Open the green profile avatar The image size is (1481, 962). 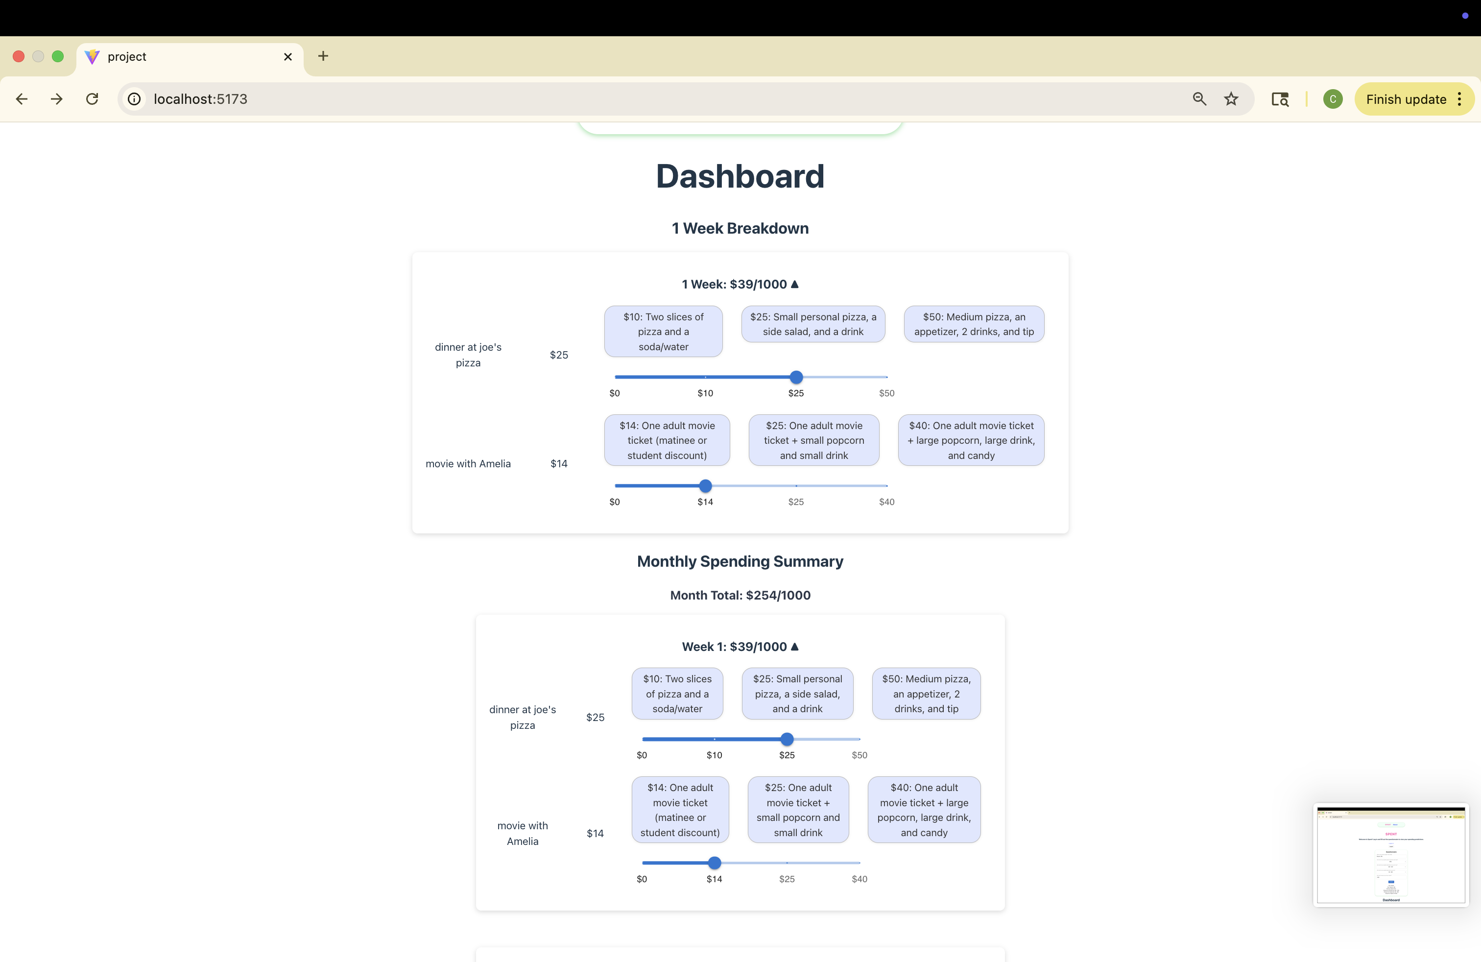[1332, 99]
